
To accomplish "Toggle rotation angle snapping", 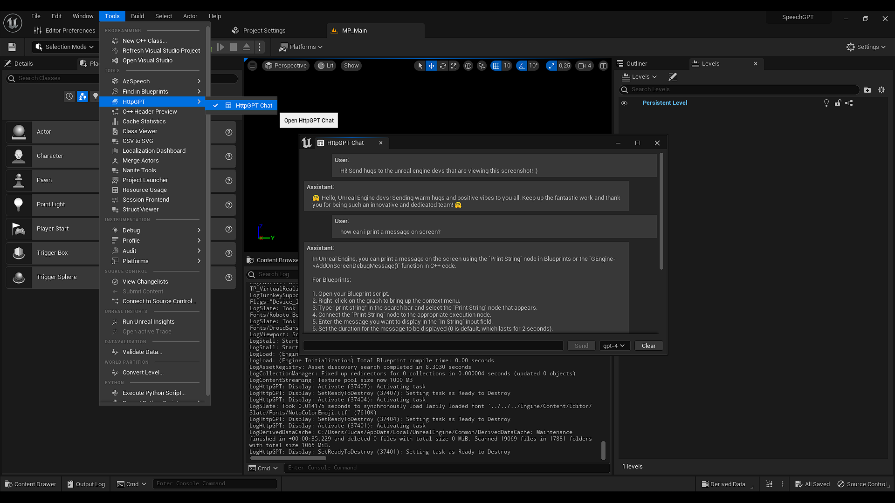I will 522,66.
